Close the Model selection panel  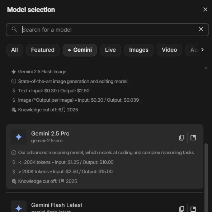tap(205, 9)
